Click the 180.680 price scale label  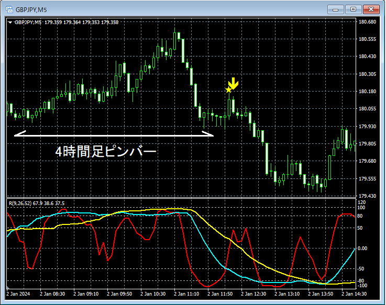[x=367, y=22]
